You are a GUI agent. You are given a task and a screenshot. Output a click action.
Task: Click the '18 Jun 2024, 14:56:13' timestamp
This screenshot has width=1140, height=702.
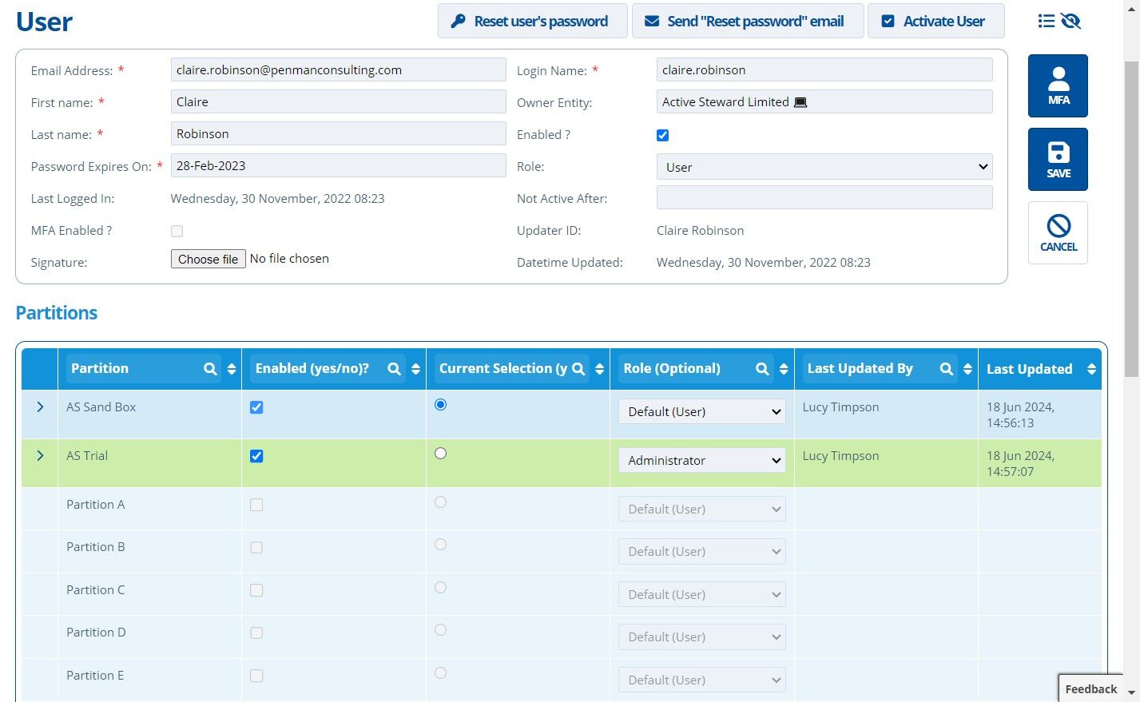[1020, 415]
